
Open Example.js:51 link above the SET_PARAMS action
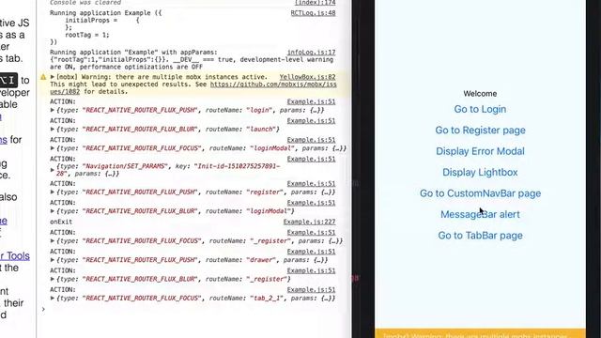pos(311,159)
